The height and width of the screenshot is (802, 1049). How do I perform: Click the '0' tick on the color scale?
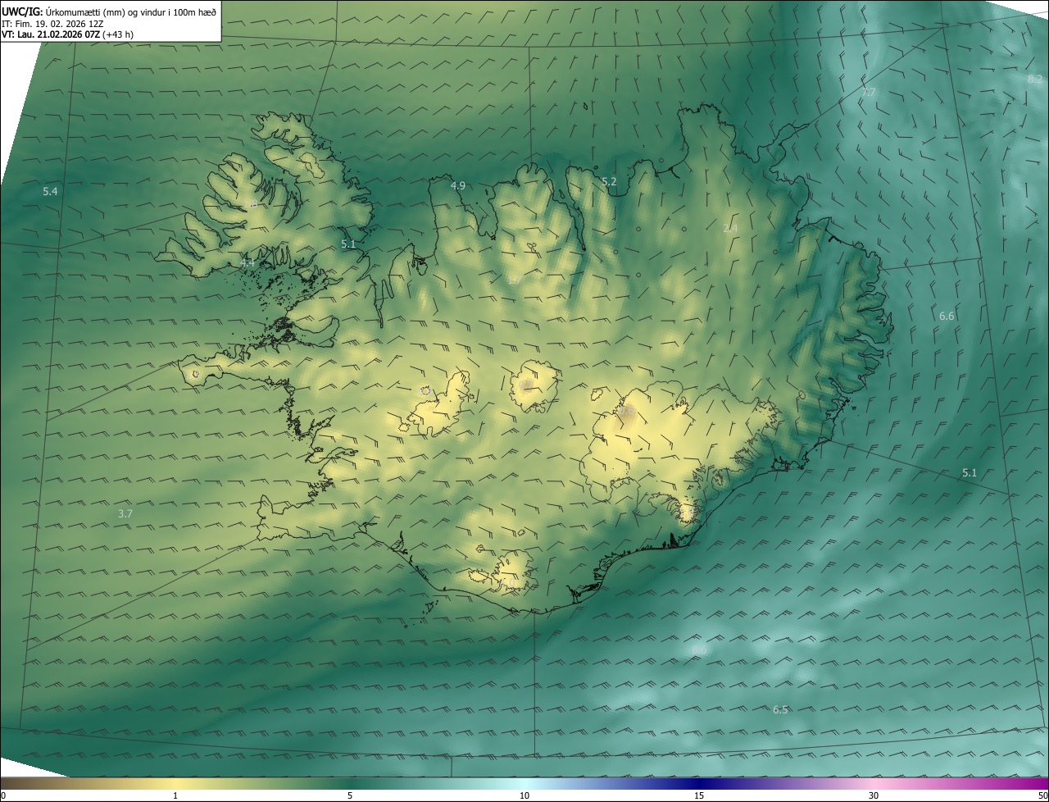tap(3, 796)
